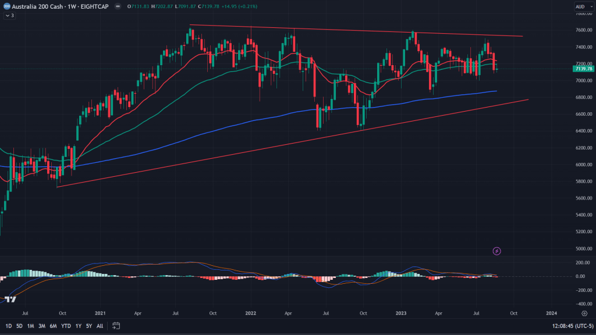Select the 1Y range option

tap(79, 326)
